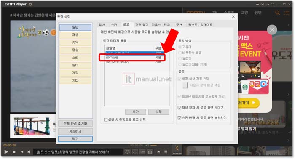
Task: Click the camera screen capture icon
Action: (150, 152)
